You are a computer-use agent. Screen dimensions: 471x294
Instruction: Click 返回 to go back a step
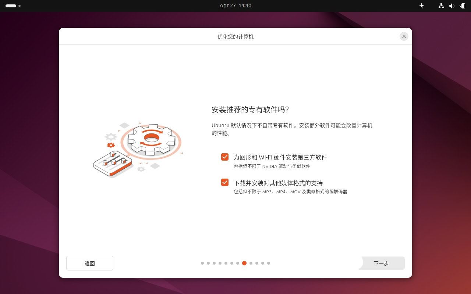tap(89, 263)
